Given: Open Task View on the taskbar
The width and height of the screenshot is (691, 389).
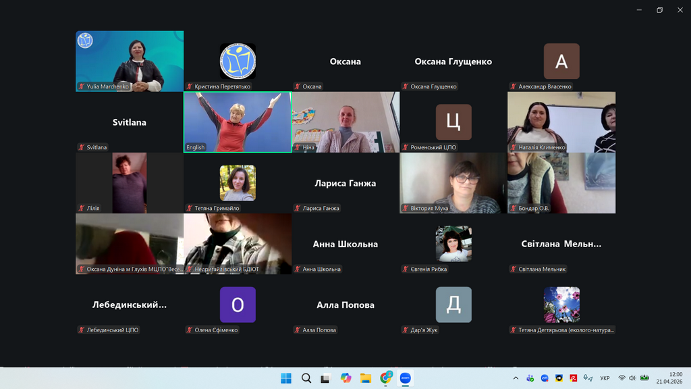Looking at the screenshot, I should pyautogui.click(x=325, y=378).
